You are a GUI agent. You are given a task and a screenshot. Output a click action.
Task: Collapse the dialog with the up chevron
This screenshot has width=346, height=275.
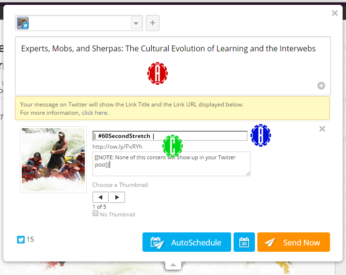173,265
